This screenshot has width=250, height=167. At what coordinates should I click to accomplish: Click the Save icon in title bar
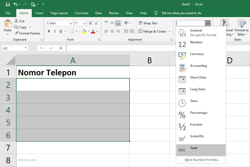(8, 5)
